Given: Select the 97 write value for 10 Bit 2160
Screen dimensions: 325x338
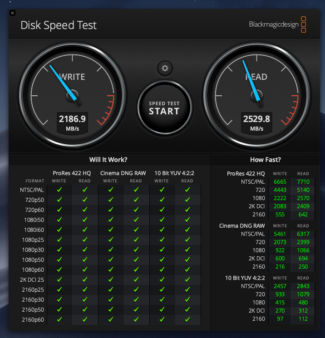Looking at the screenshot, I should (280, 319).
